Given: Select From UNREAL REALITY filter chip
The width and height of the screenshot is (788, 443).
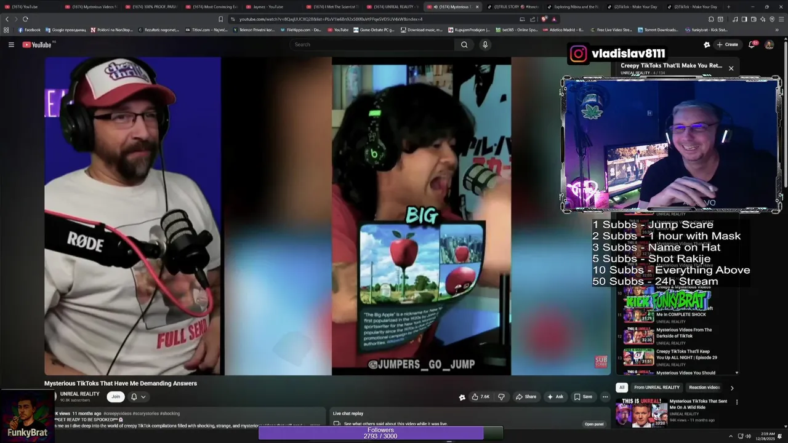Looking at the screenshot, I should click(x=657, y=388).
